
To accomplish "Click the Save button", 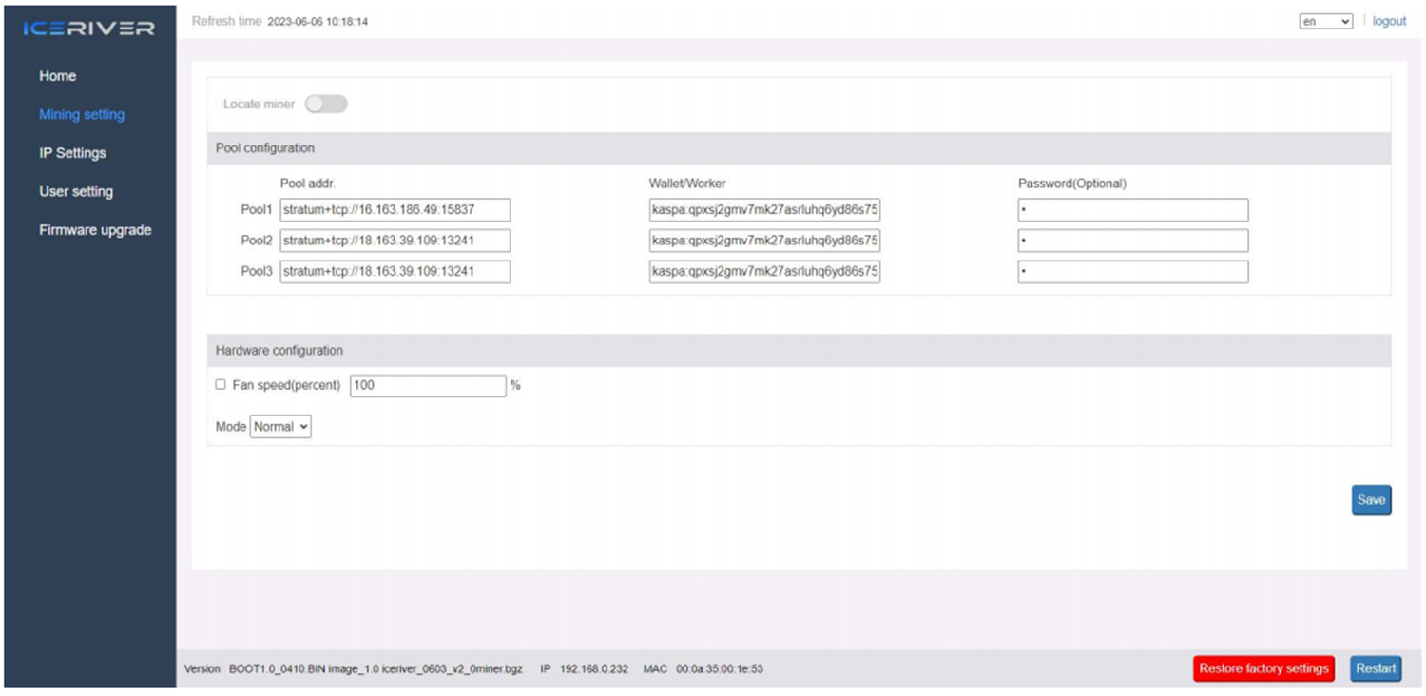I will point(1371,500).
